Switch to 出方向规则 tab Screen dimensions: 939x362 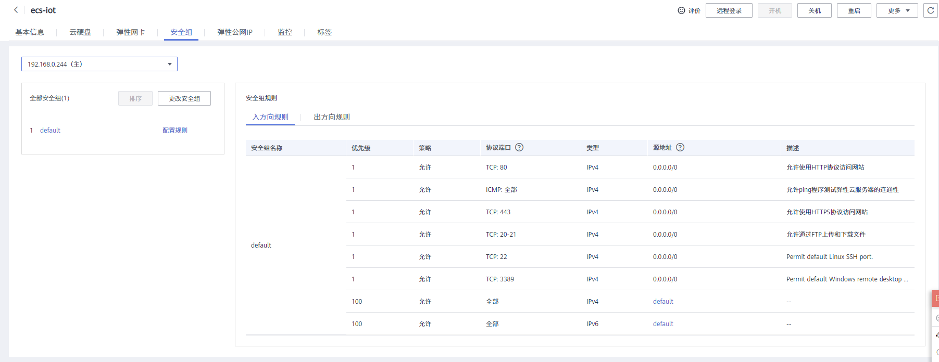point(332,117)
